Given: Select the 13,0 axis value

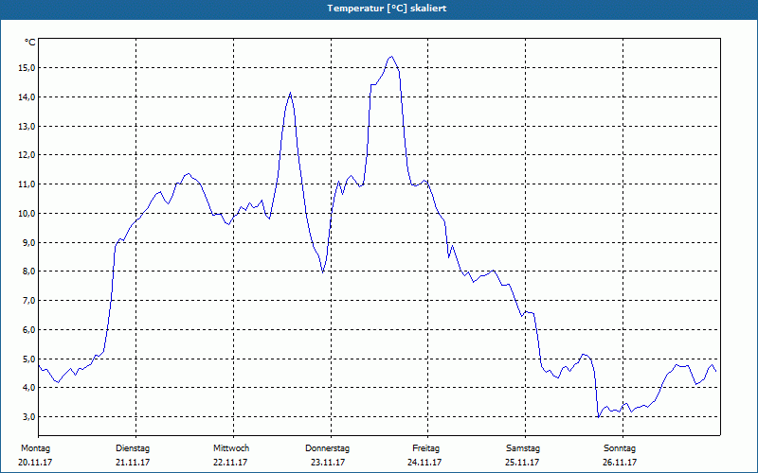Looking at the screenshot, I should pos(27,126).
